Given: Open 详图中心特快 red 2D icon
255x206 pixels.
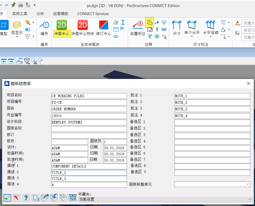Looking at the screenshot, I should (x=83, y=25).
